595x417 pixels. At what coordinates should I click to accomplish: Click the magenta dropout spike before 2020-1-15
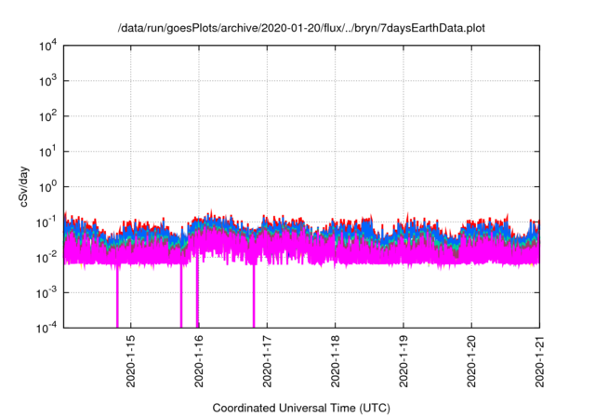coord(117,296)
